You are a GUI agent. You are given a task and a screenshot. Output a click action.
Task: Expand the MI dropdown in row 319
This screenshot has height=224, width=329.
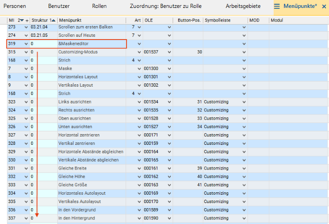coord(26,44)
